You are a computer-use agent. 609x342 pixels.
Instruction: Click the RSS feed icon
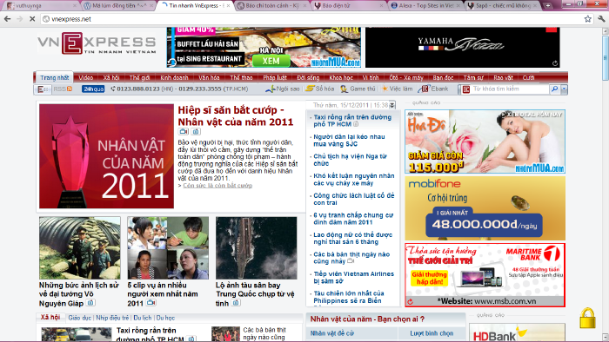(70, 89)
